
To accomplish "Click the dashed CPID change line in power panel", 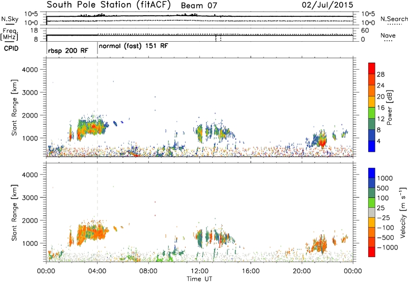I will pyautogui.click(x=97, y=107).
